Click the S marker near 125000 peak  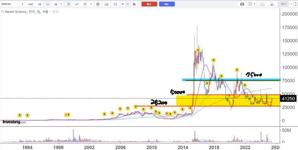[198, 51]
